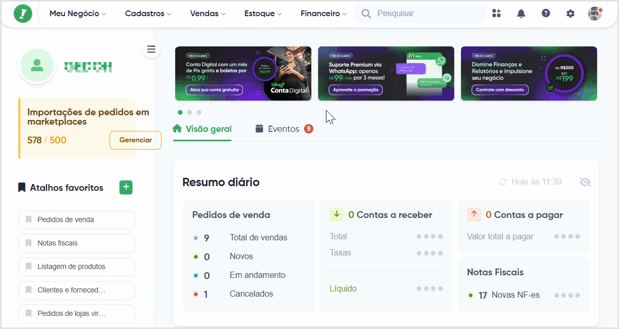Select the second carousel dot
This screenshot has width=619, height=329.
pyautogui.click(x=189, y=113)
